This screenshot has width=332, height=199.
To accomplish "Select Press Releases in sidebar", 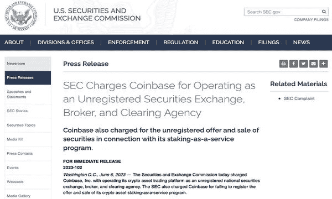I will pos(28,77).
